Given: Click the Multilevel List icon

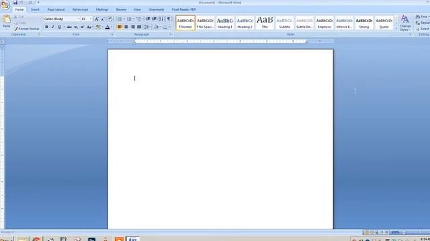Looking at the screenshot, I should [x=138, y=19].
